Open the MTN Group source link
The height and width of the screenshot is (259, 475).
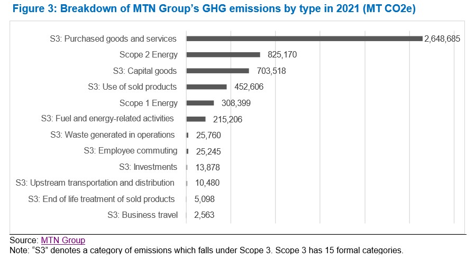62,240
